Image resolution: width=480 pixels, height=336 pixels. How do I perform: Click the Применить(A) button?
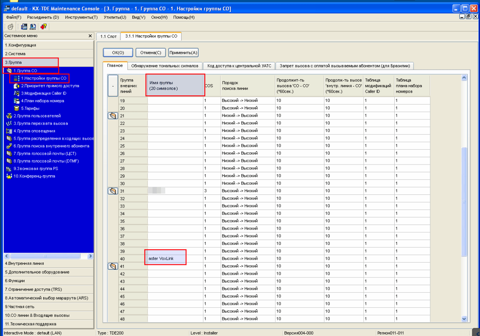(x=183, y=52)
